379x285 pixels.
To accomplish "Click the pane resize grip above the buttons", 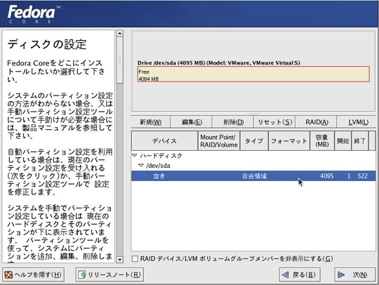I will (x=253, y=114).
